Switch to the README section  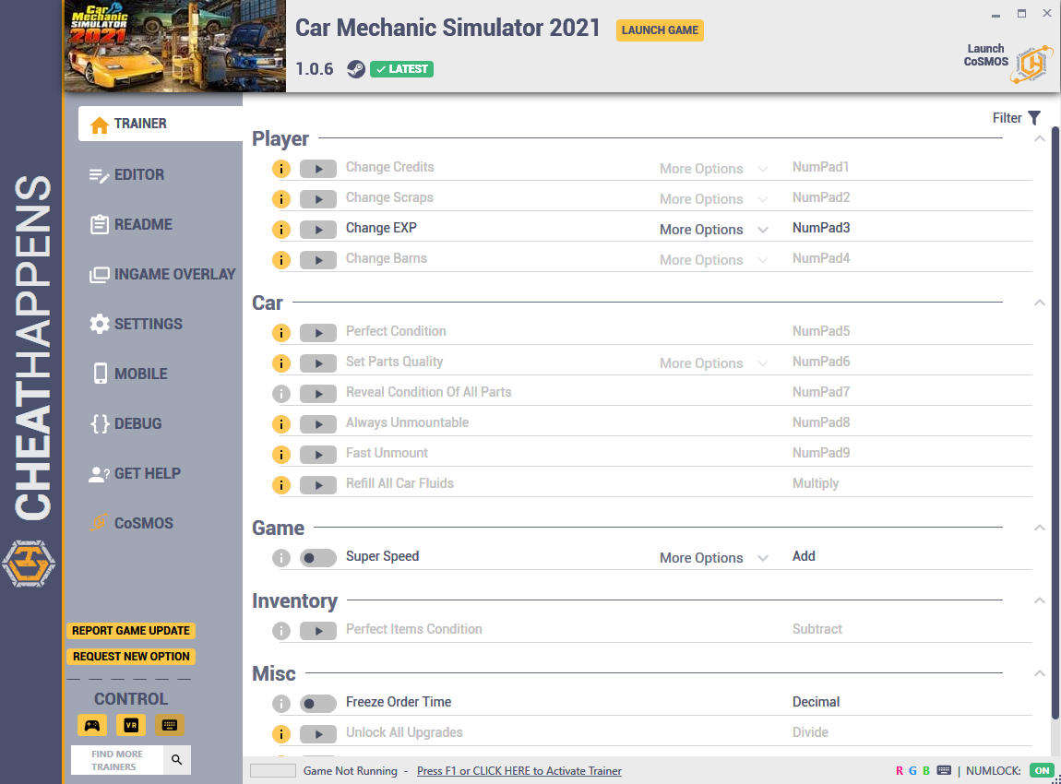pos(100,224)
